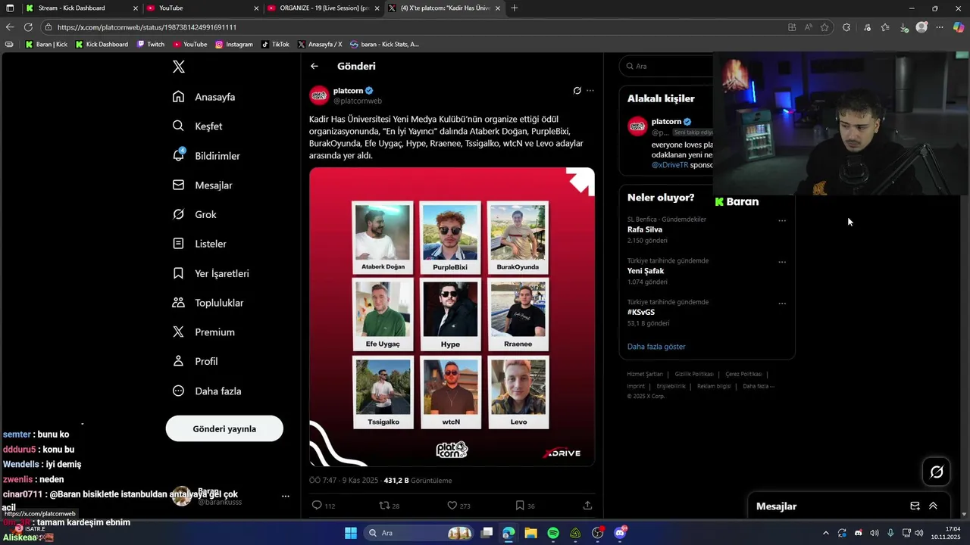Expand footer Daha fazla link
Screen dimensions: 970x545
759,386
